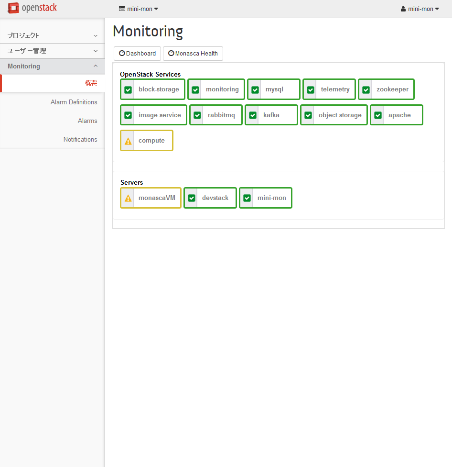Click the Servers heading
452x467 pixels.
pos(131,182)
